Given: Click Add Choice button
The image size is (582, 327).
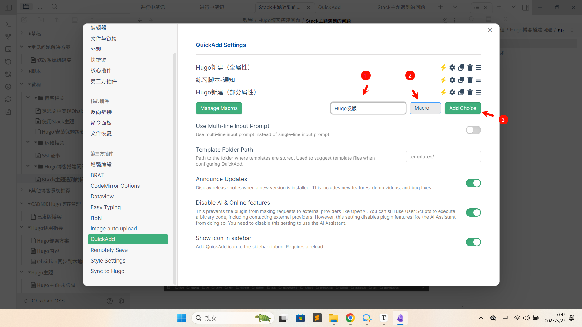Looking at the screenshot, I should [463, 108].
